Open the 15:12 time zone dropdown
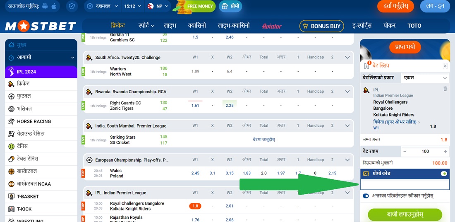455x222 pixels. (x=132, y=6)
